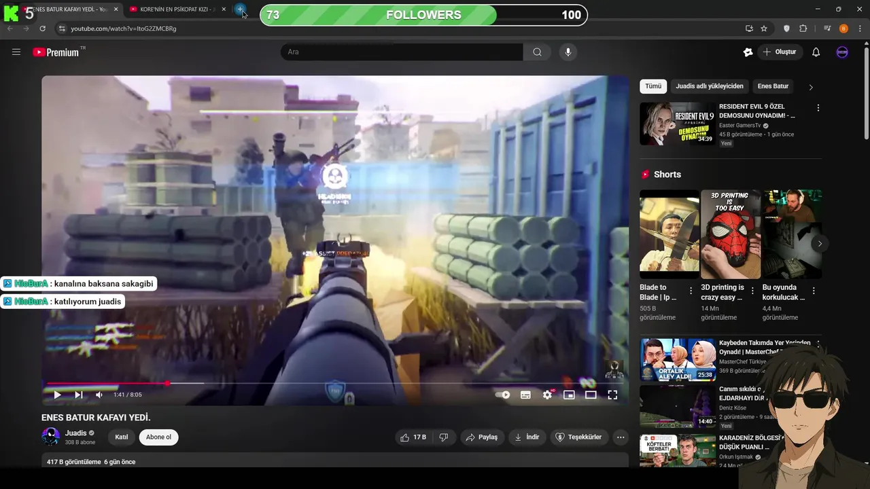
Task: Select the Tümü filter chip
Action: pyautogui.click(x=653, y=86)
